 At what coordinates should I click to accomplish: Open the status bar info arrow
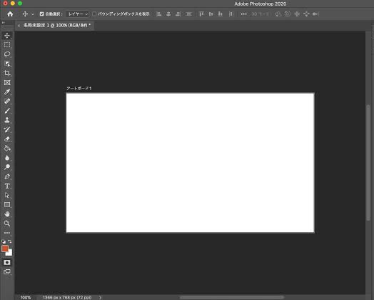100,297
